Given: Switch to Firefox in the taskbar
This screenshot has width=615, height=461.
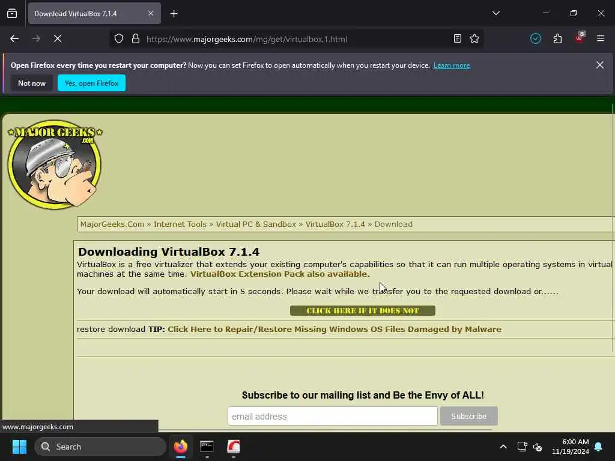Looking at the screenshot, I should click(x=181, y=447).
